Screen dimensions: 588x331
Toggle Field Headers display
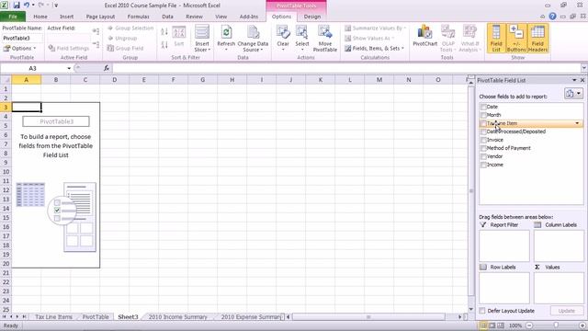click(x=537, y=39)
